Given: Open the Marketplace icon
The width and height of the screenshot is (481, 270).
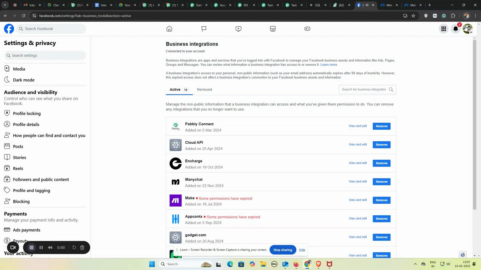Looking at the screenshot, I should (273, 29).
